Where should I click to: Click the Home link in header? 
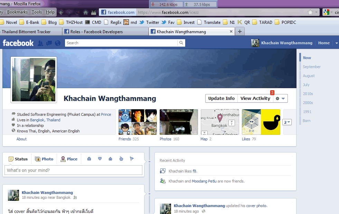pos(324,43)
